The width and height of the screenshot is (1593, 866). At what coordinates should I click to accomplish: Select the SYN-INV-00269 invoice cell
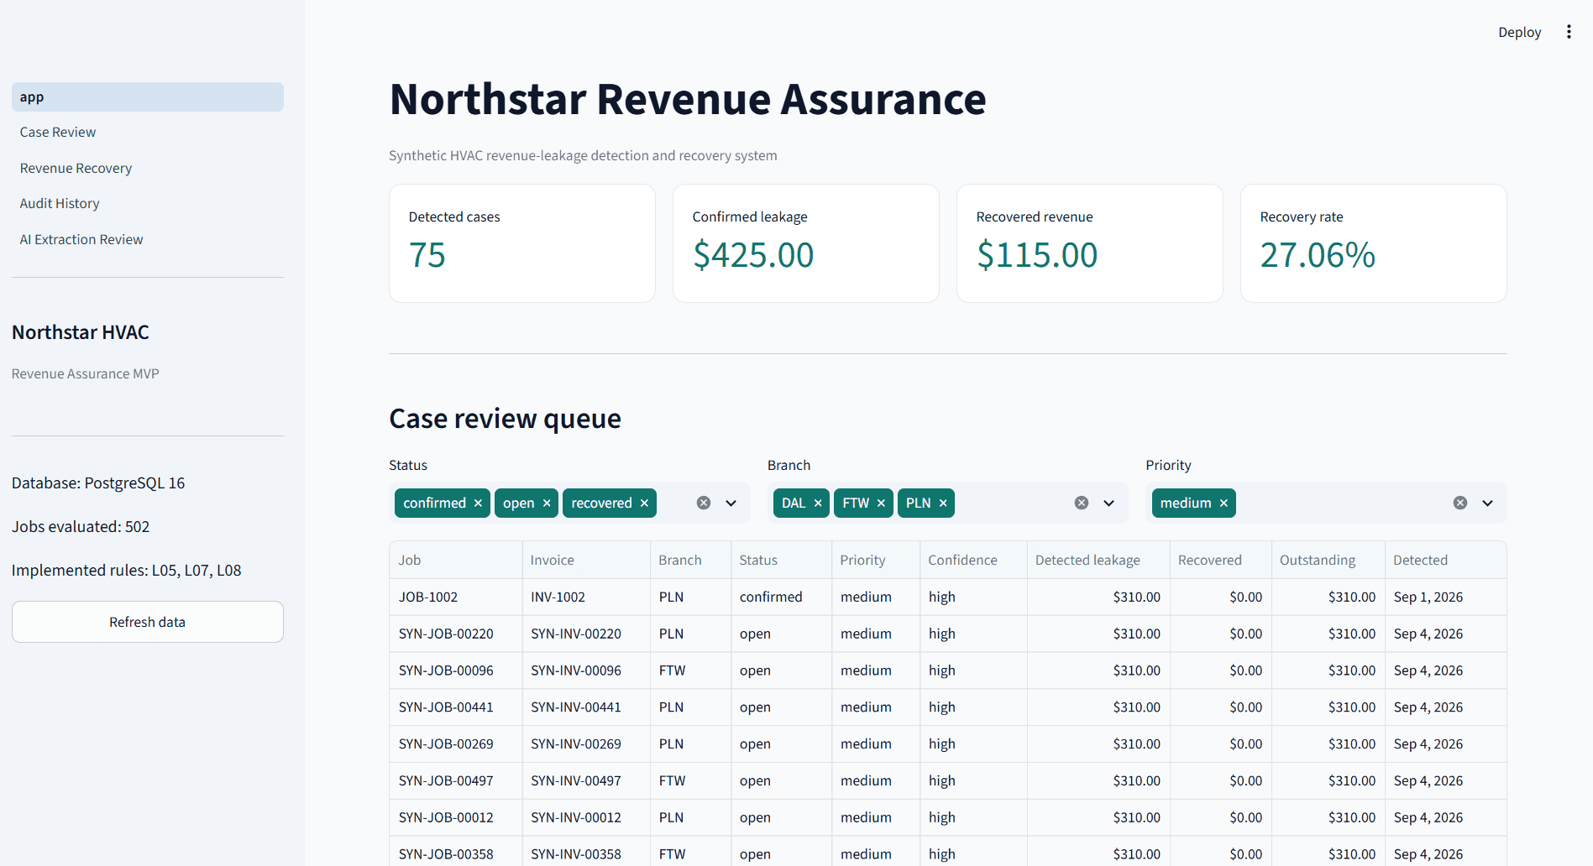coord(586,744)
